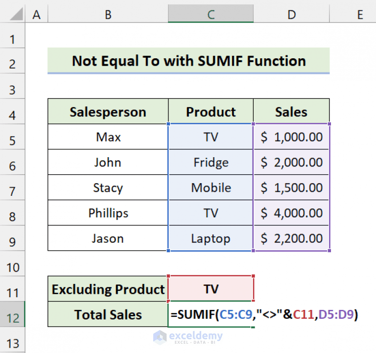The height and width of the screenshot is (353, 376).
Task: Select the $ 4,000.00 sales cell
Action: point(291,213)
